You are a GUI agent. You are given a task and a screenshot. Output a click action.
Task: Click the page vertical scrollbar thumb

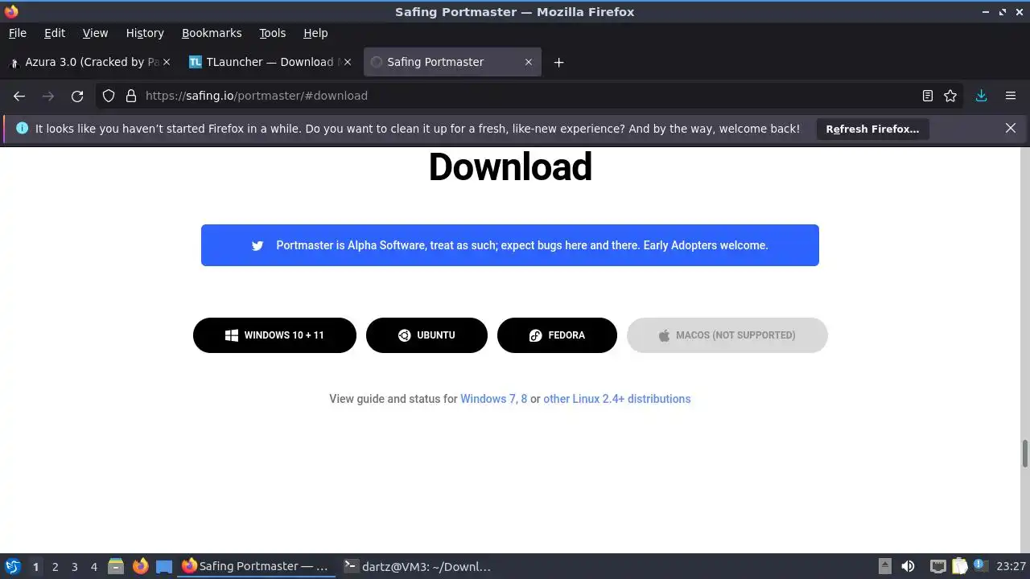[1025, 454]
